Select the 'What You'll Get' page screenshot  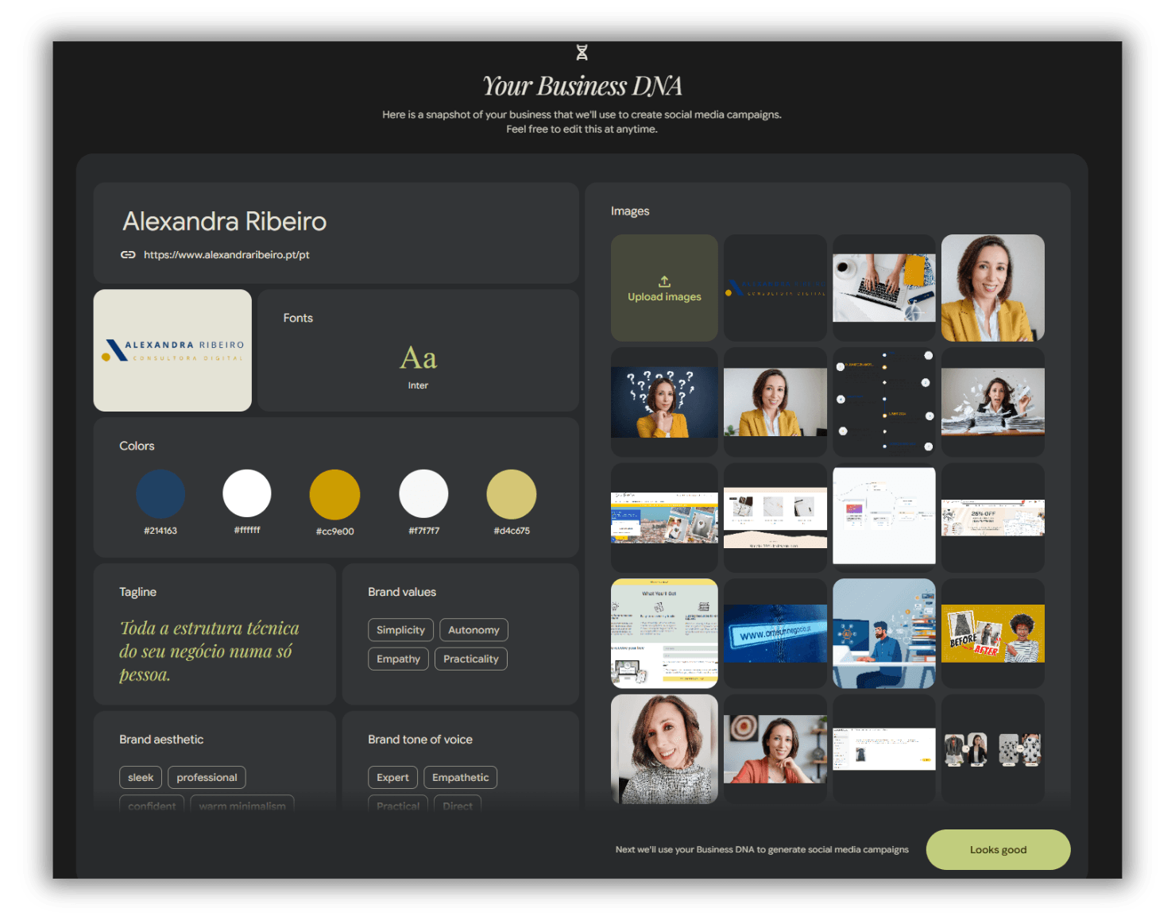pos(664,633)
